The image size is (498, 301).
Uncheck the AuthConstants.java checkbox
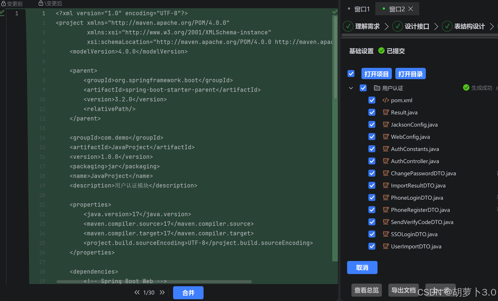tap(372, 149)
